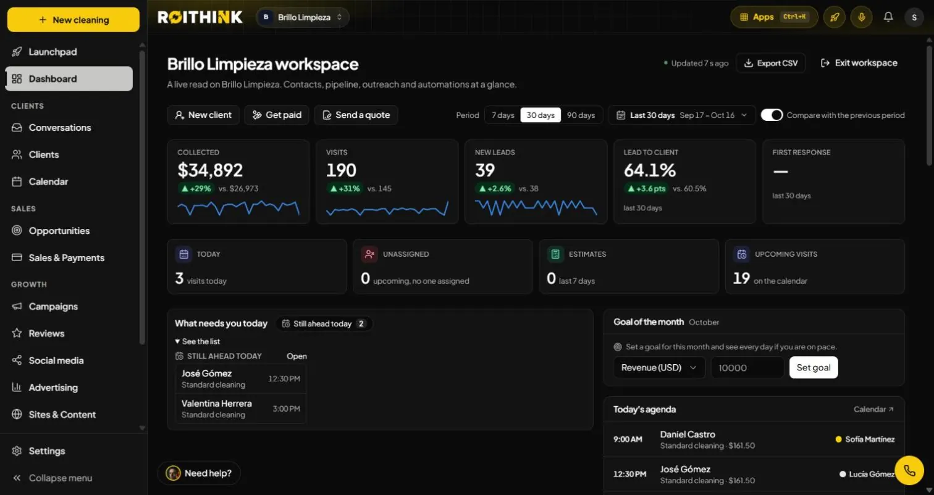
Task: Open Advertising in the sidebar
Action: click(x=69, y=388)
